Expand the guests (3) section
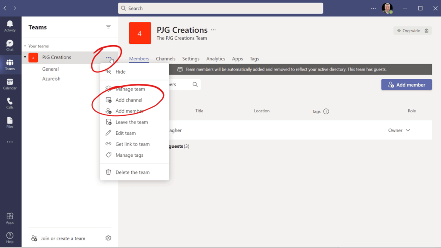441x248 pixels. click(x=179, y=146)
